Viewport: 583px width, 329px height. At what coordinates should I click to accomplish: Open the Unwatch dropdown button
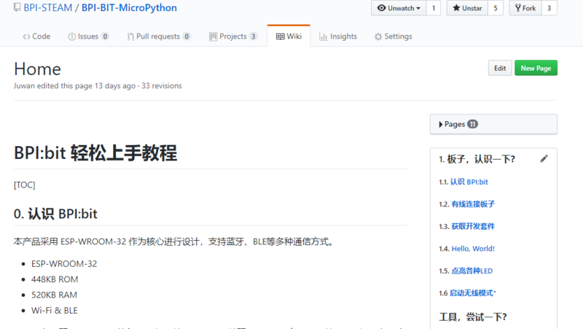pos(399,8)
